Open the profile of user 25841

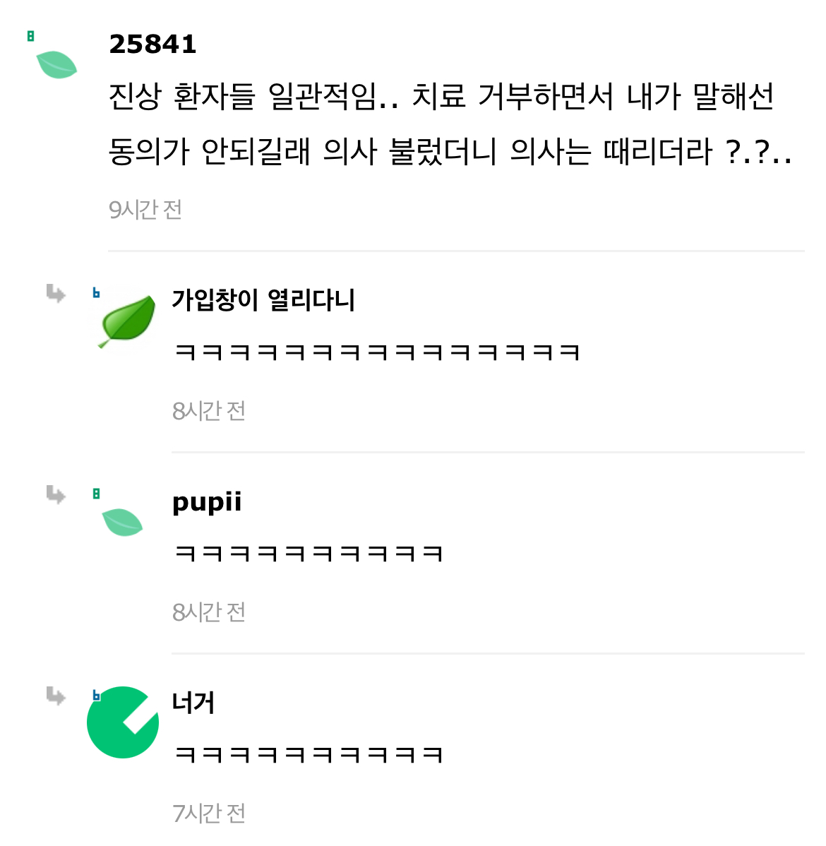tap(152, 44)
